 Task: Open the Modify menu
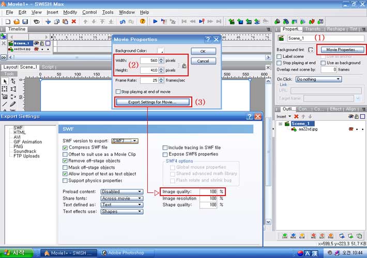[70, 12]
